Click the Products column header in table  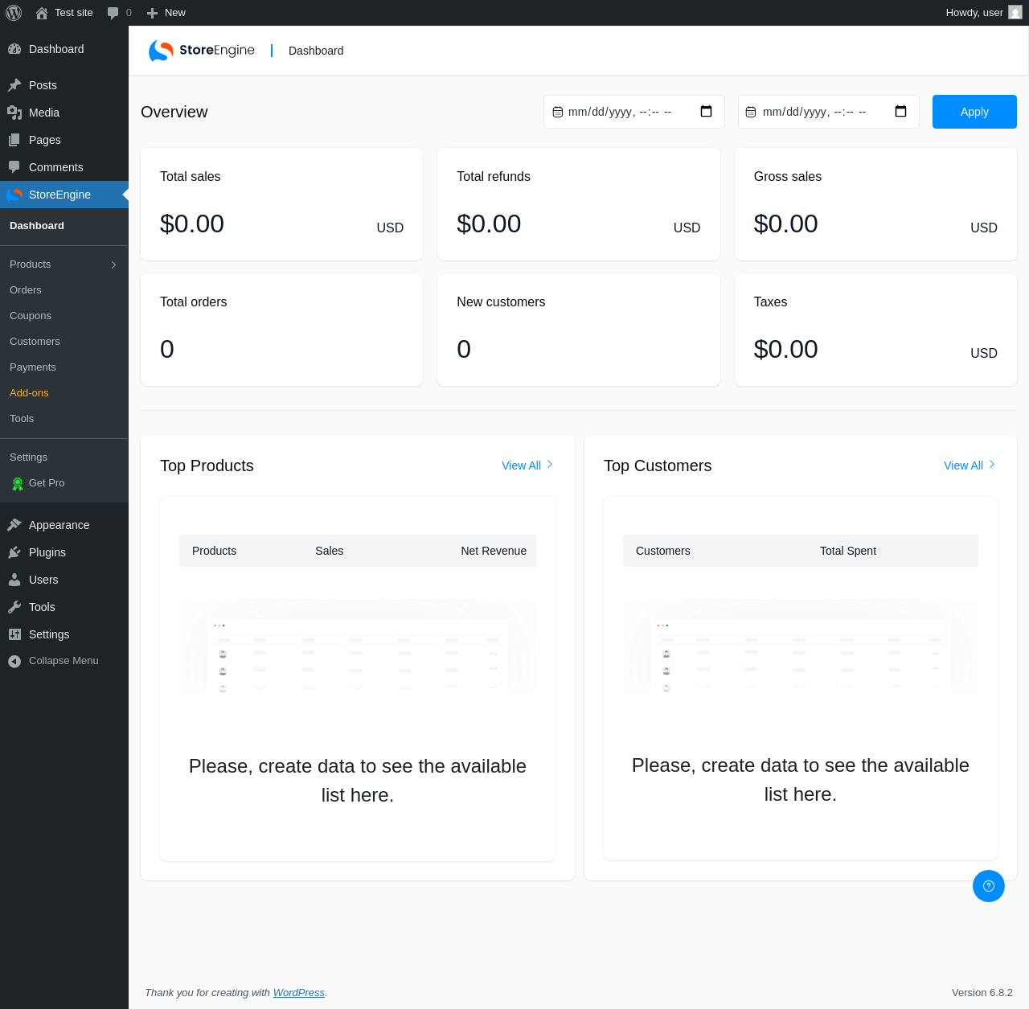pyautogui.click(x=215, y=551)
